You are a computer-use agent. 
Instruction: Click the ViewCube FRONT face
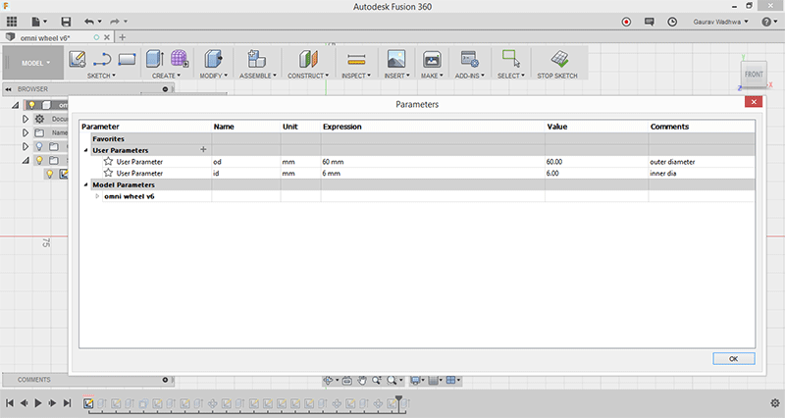point(754,75)
